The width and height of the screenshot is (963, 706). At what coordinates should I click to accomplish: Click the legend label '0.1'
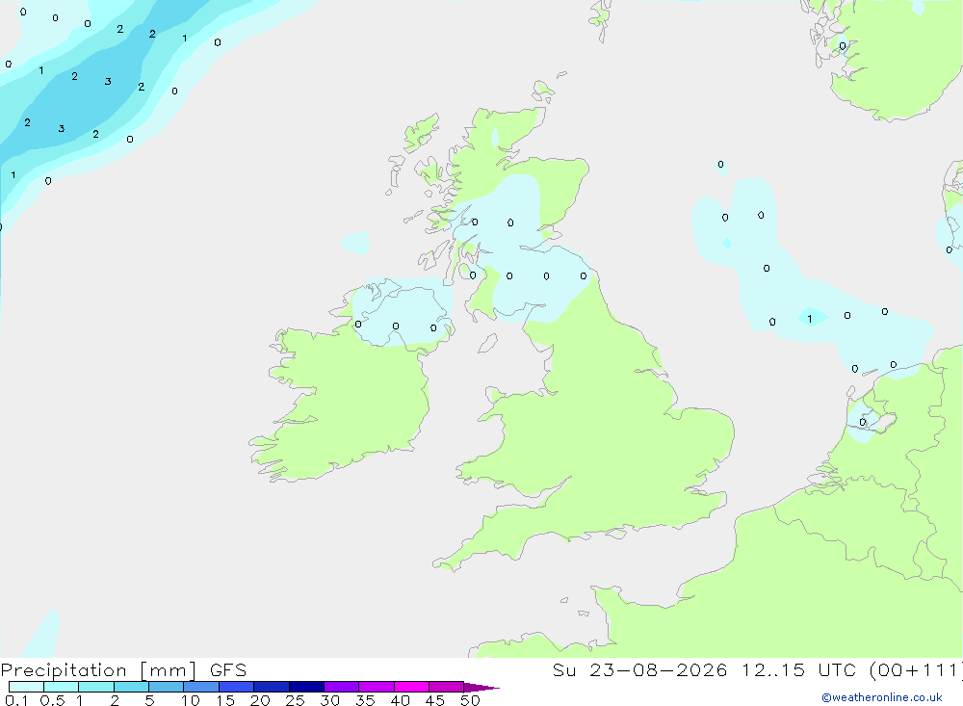click(16, 700)
